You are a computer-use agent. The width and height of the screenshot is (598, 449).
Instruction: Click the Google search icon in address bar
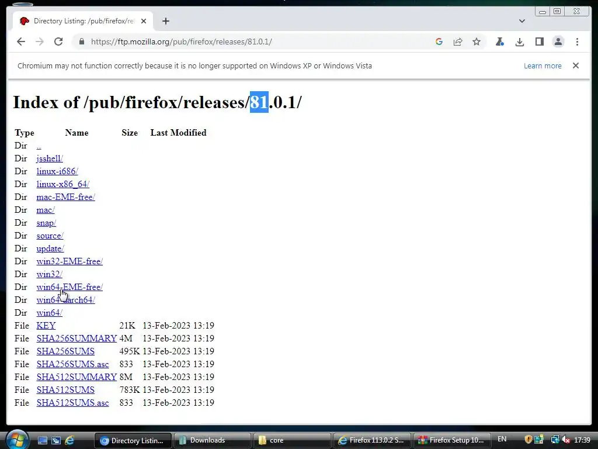click(439, 42)
